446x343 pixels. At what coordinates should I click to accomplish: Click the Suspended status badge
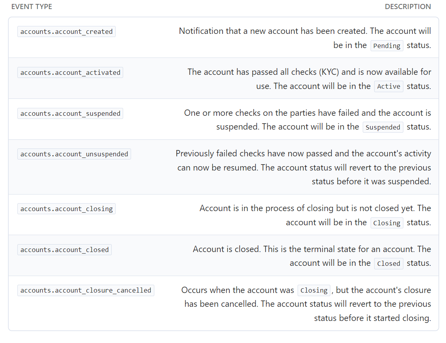pyautogui.click(x=383, y=127)
